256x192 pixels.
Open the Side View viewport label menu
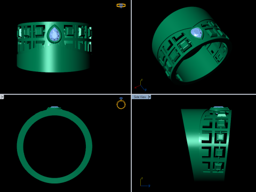[x=140, y=97]
